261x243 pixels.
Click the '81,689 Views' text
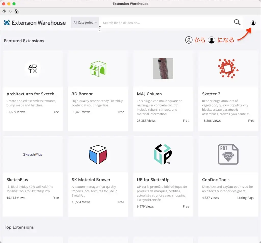(x=16, y=112)
